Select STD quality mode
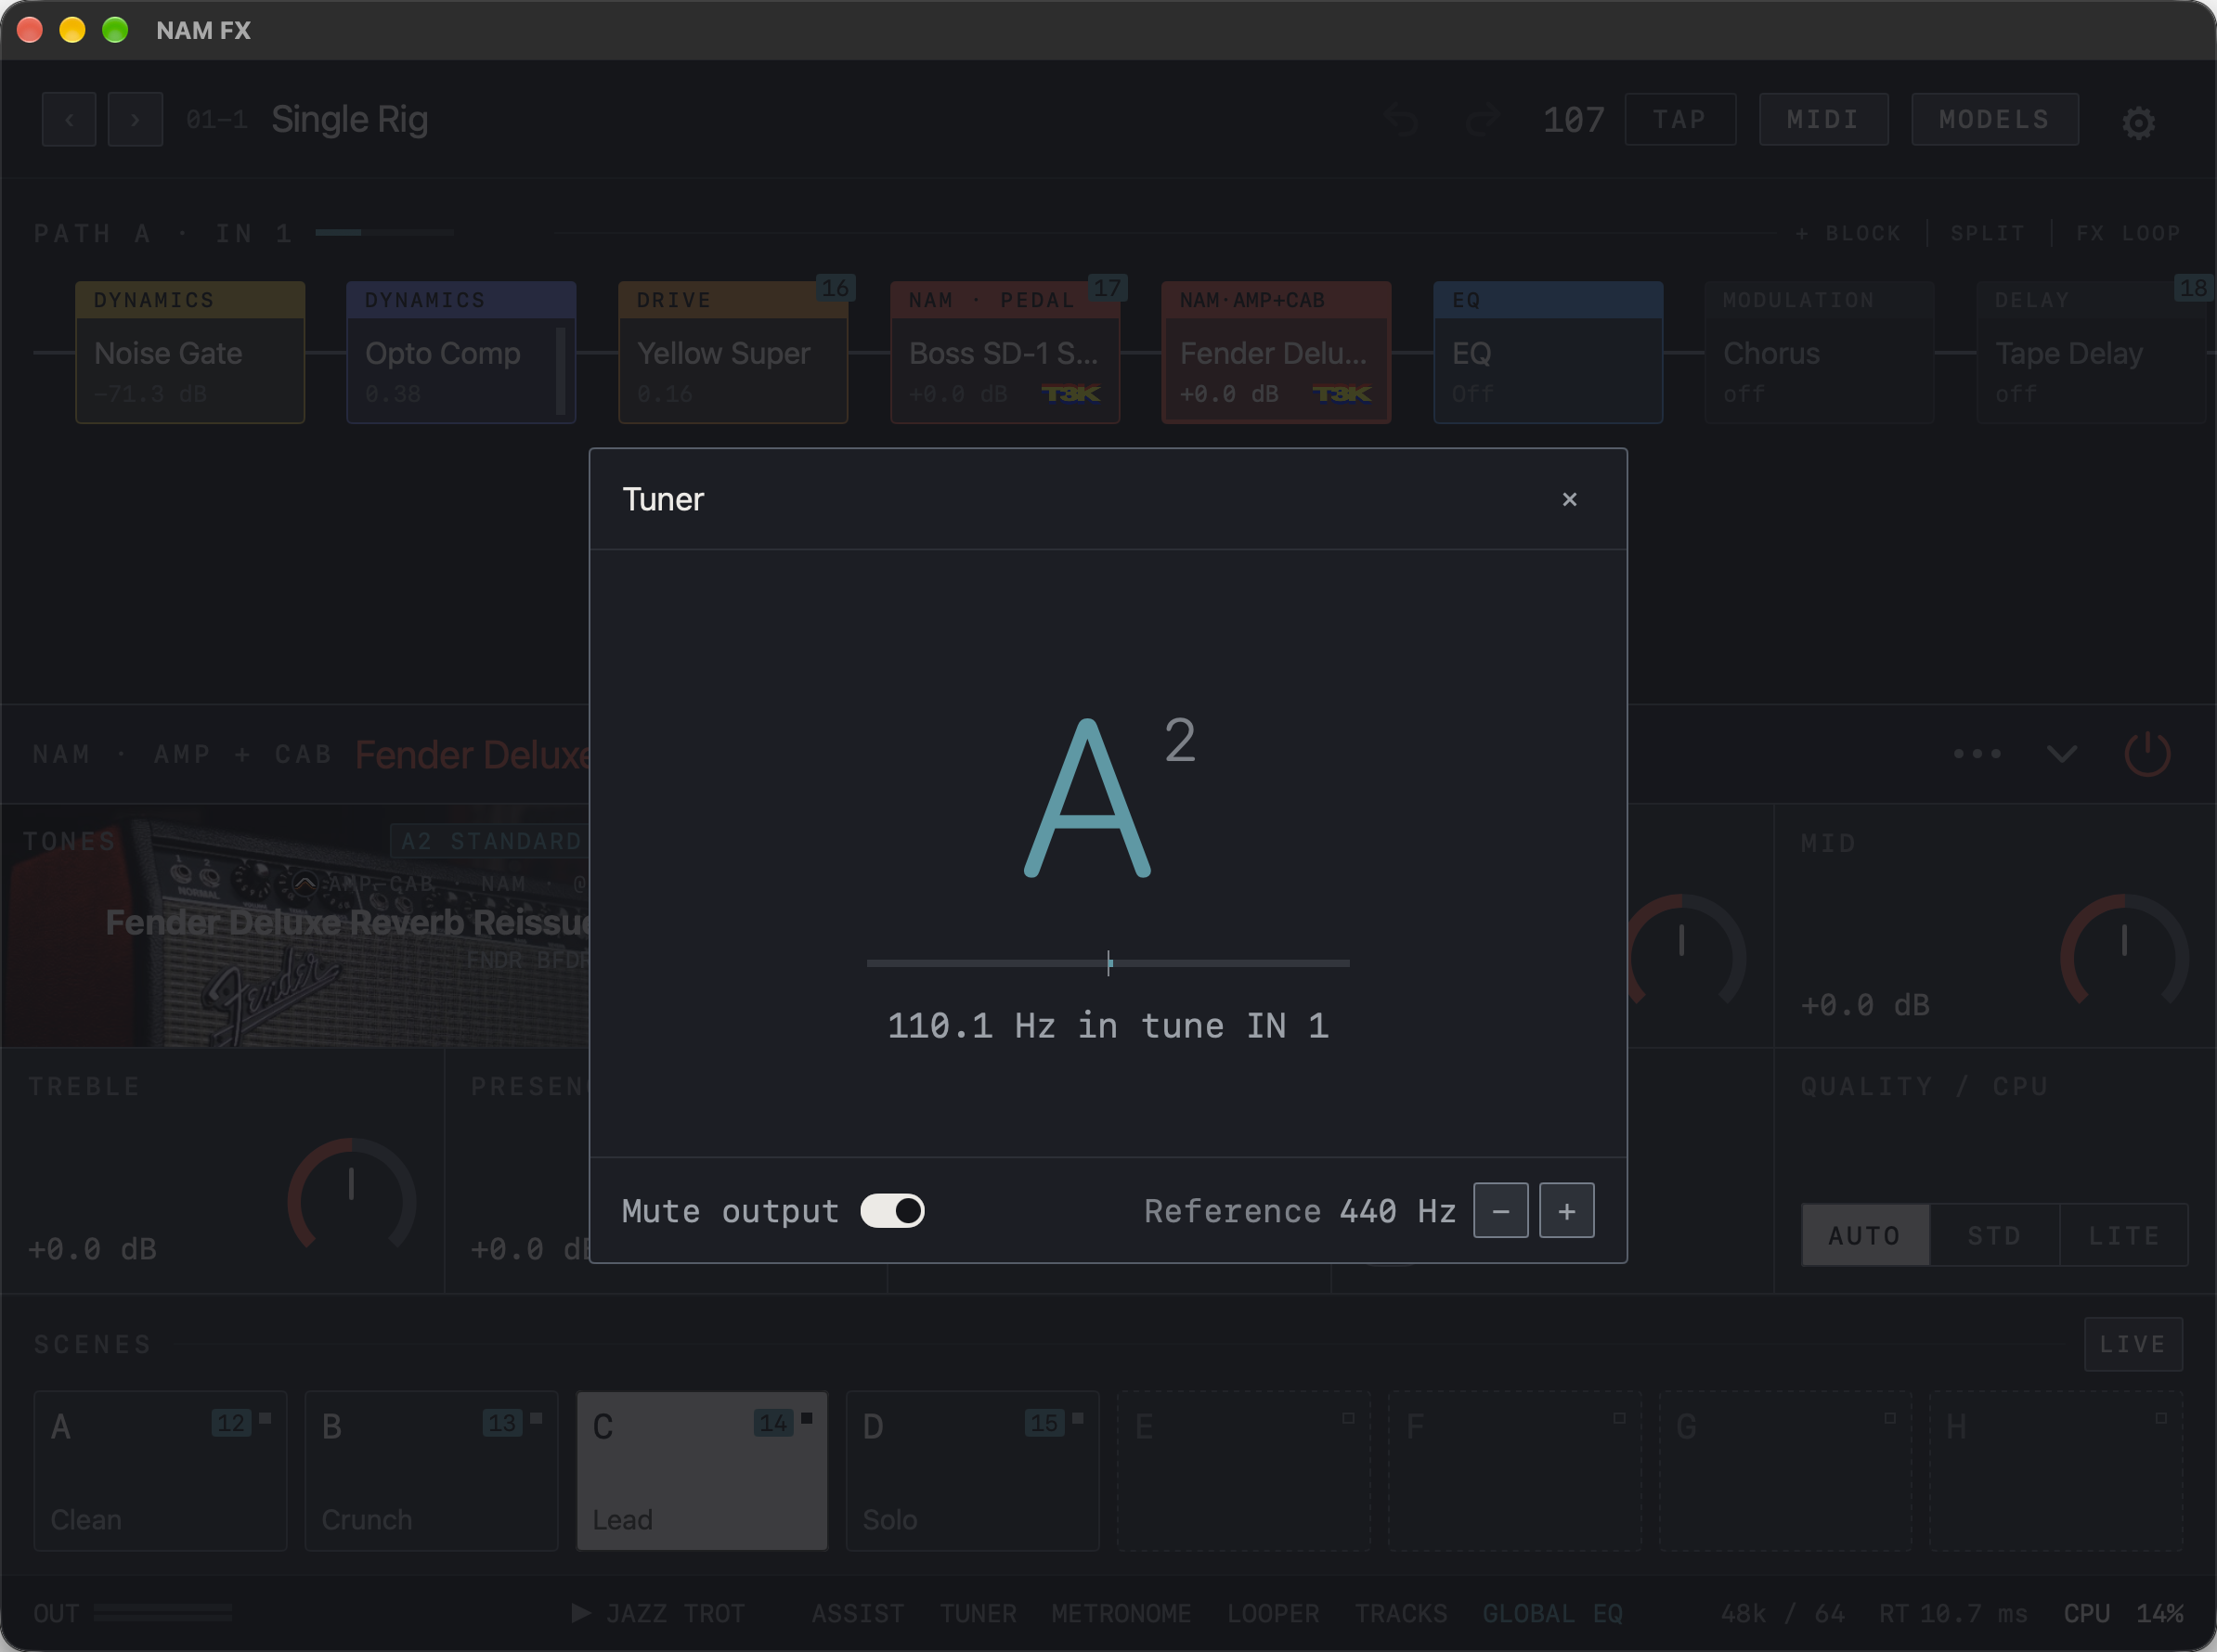Viewport: 2217px width, 1652px height. [x=1995, y=1236]
